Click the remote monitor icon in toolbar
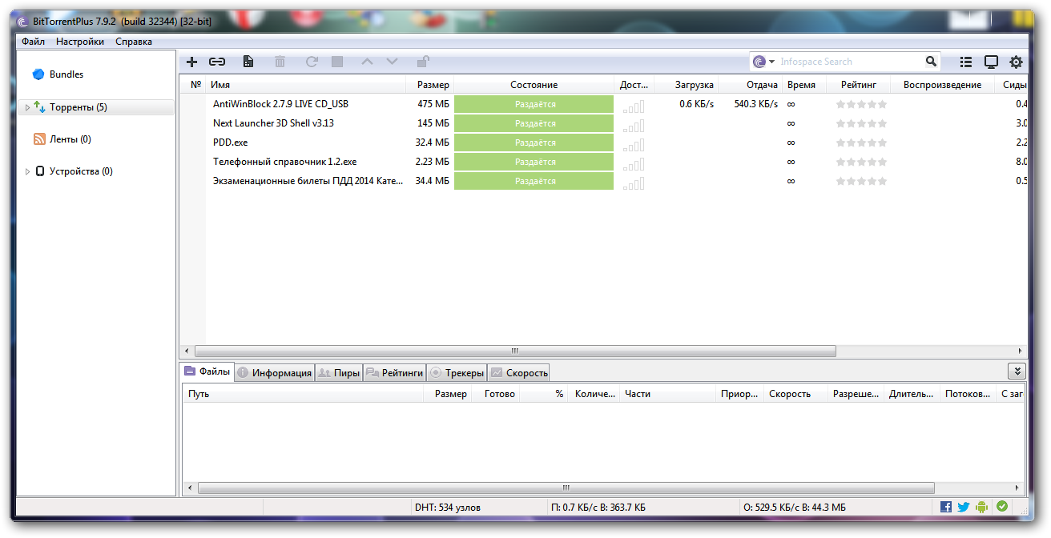The width and height of the screenshot is (1051, 538). coord(991,62)
